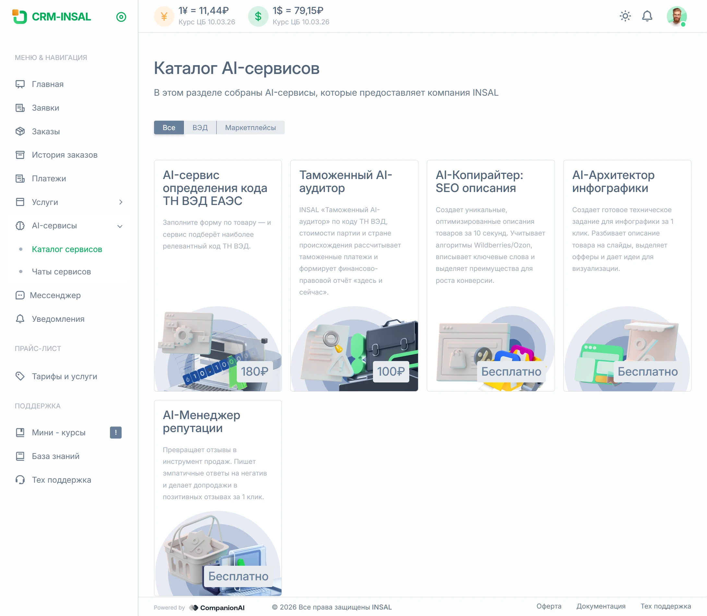Screen dimensions: 707x616
Task: Collapse the AI-сервисы menu chevron
Action: click(120, 226)
